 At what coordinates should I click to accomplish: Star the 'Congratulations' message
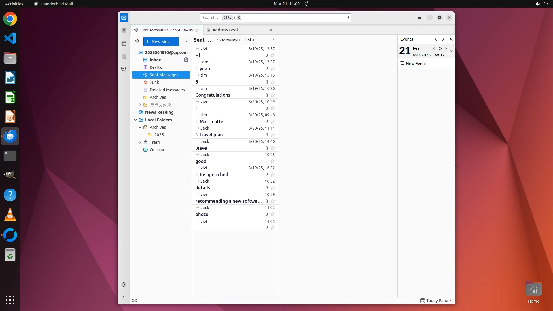click(273, 95)
